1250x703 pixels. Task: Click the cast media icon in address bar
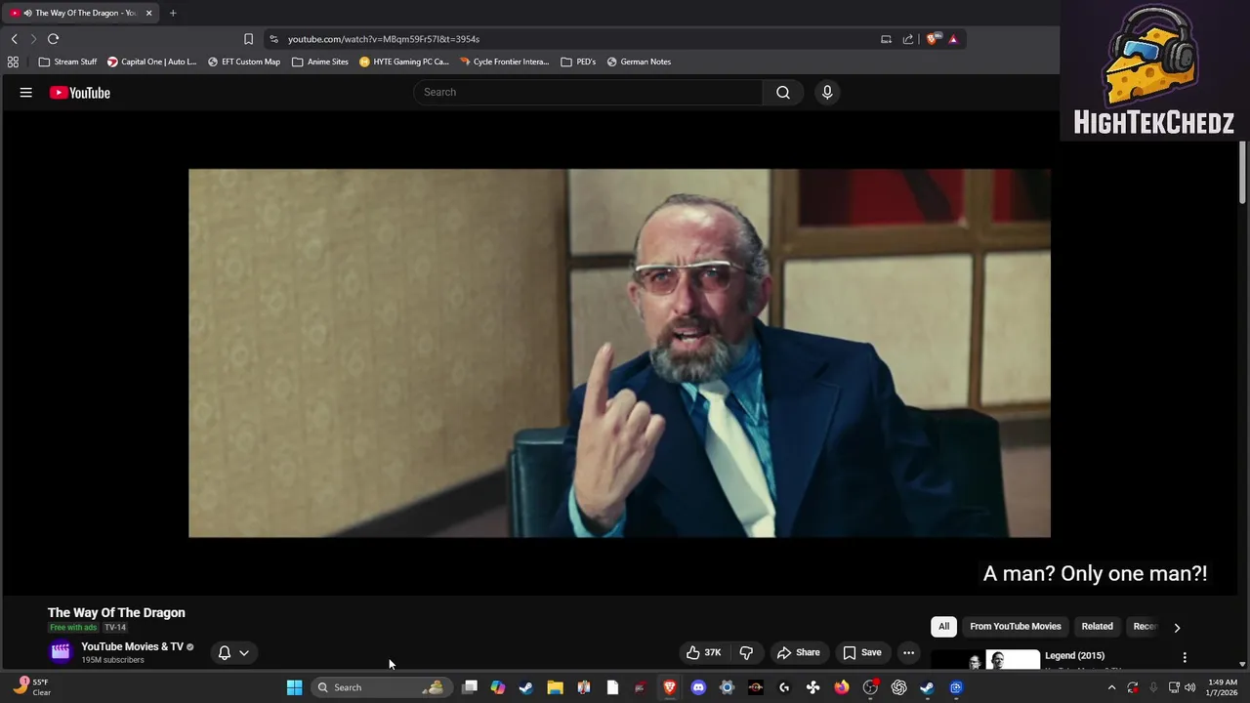coord(886,39)
